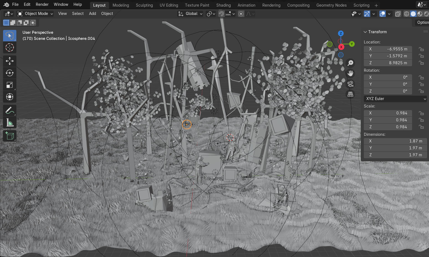Open the scene selector dropdown

[422, 5]
